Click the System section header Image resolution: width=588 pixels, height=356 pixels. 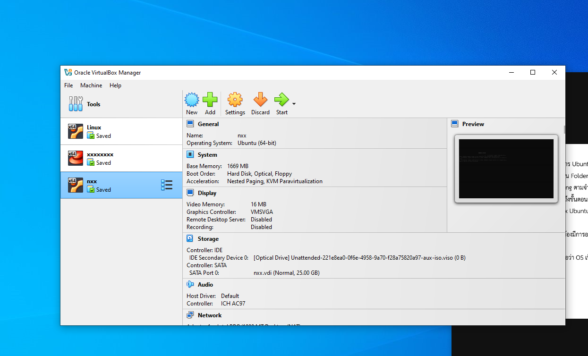point(207,155)
